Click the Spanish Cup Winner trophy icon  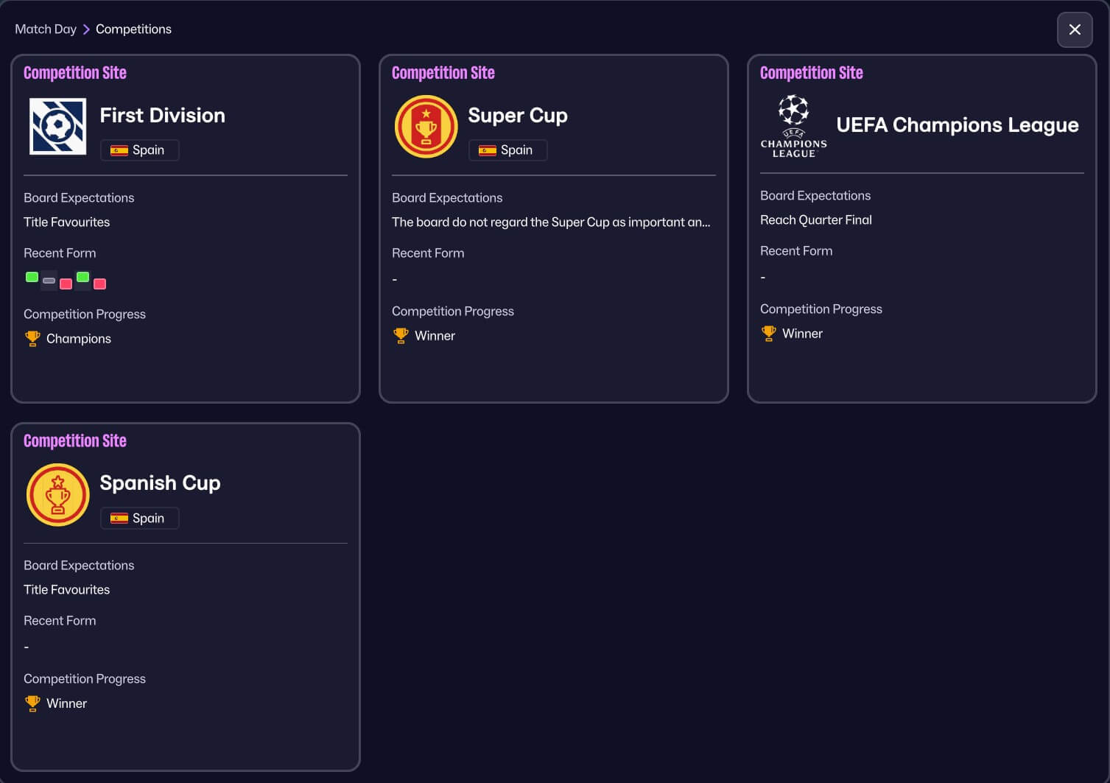[x=32, y=703]
